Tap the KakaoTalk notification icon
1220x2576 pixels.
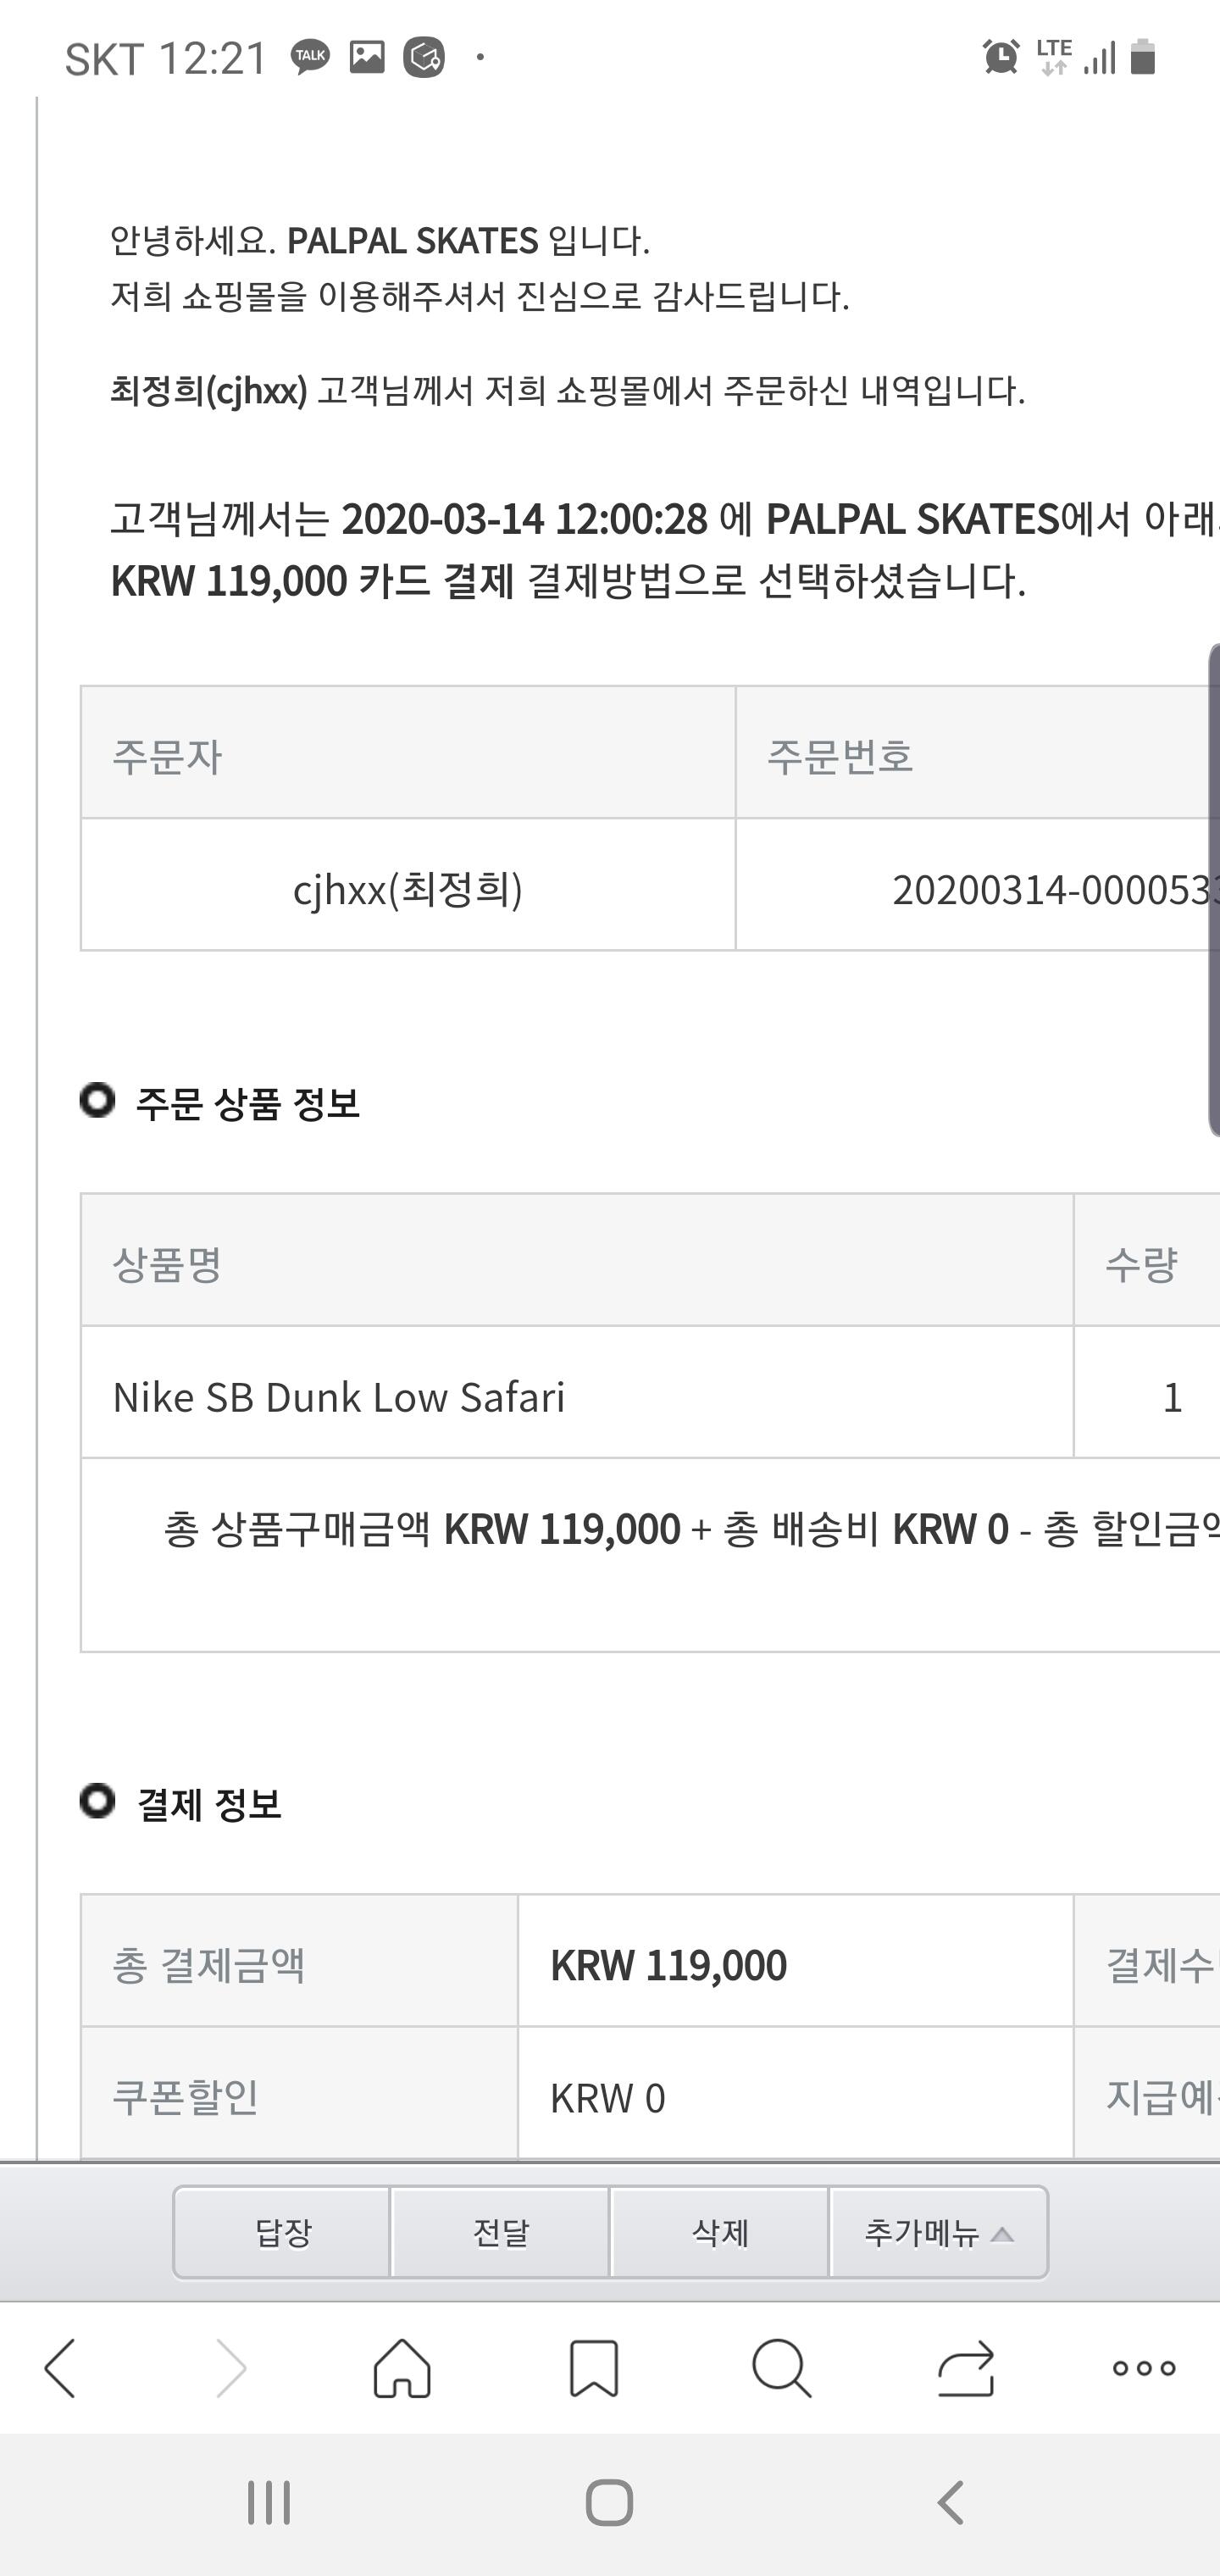[x=310, y=56]
